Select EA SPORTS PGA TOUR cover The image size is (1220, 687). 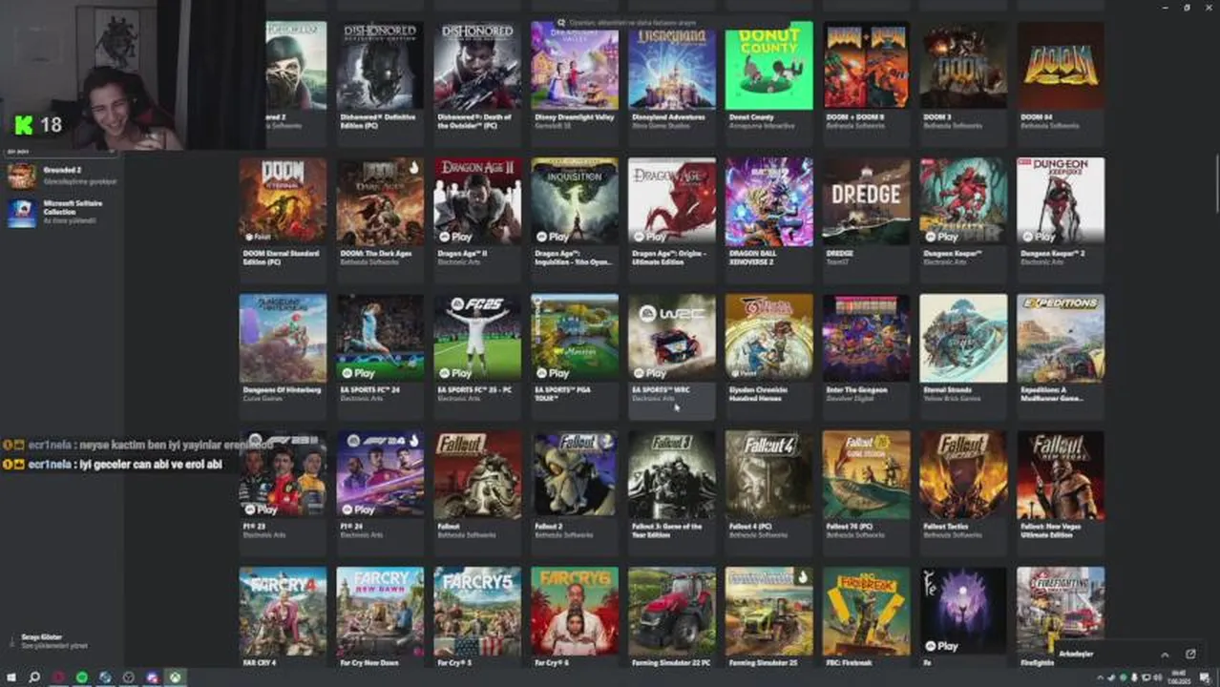point(575,338)
